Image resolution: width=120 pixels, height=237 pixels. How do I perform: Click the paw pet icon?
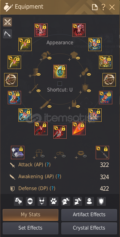[x=54, y=201]
